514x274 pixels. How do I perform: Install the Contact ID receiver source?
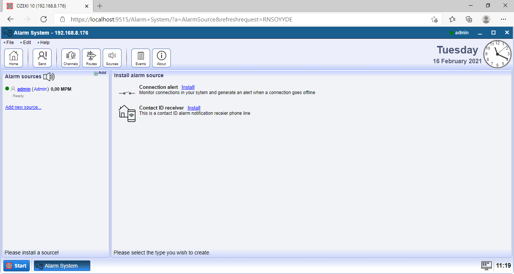tap(194, 108)
